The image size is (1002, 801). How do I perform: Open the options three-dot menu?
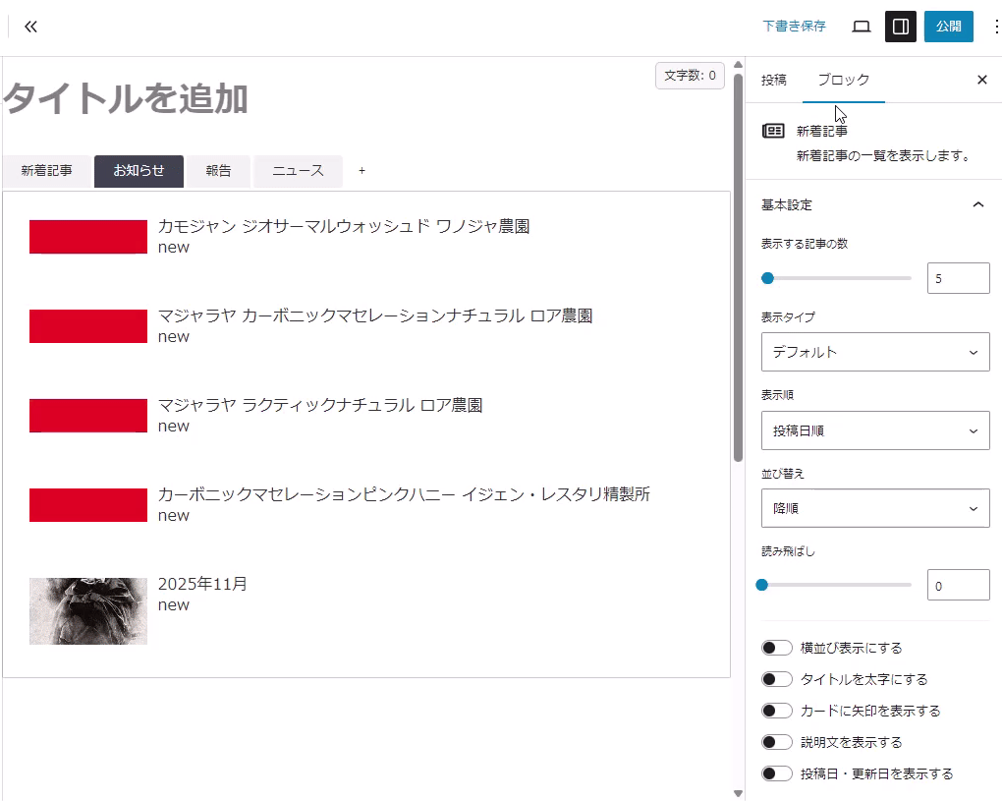pyautogui.click(x=996, y=27)
